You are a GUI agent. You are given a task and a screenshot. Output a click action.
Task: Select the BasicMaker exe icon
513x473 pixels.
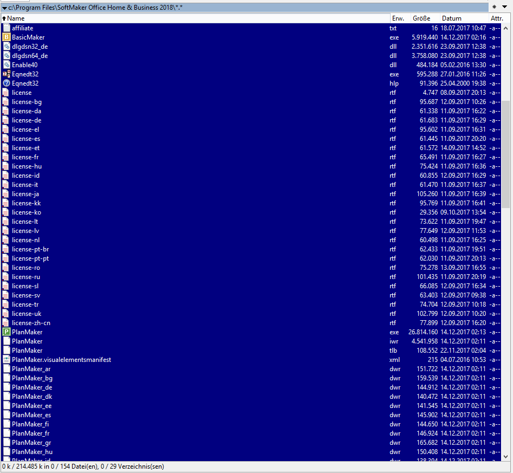pos(6,37)
